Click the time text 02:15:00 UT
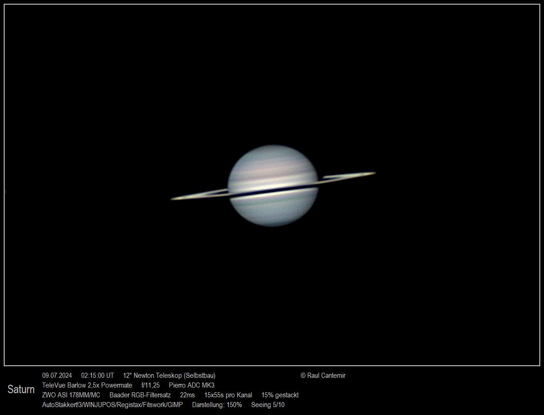544x415 pixels. click(x=97, y=375)
